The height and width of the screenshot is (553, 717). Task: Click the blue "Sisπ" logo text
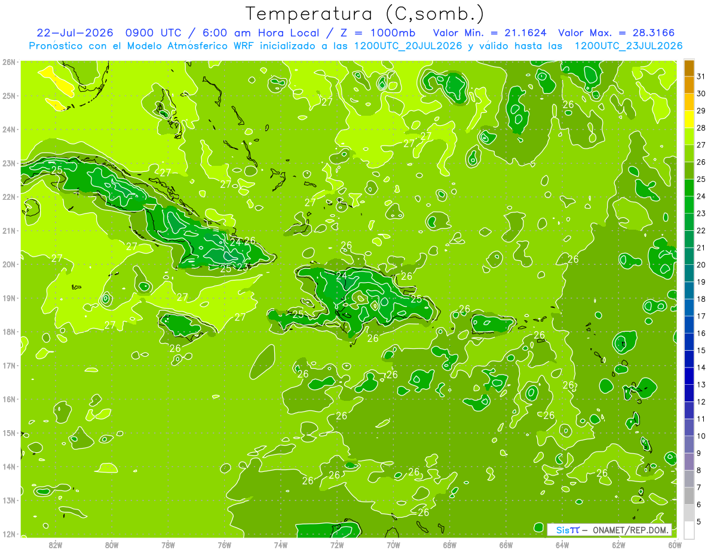pos(567,530)
